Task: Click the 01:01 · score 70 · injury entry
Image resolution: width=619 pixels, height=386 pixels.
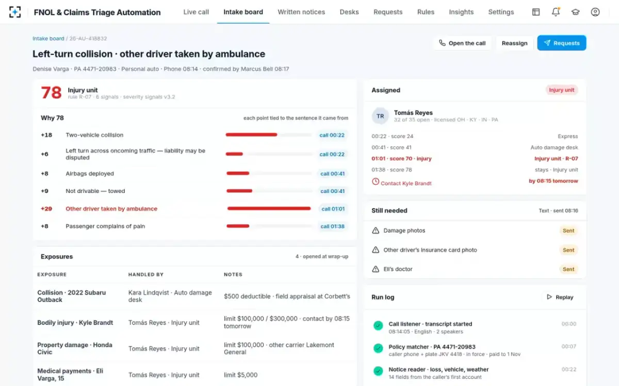Action: (x=402, y=159)
